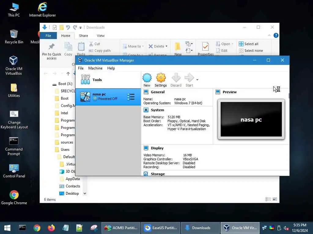
Task: Select Boot (X:) drive in tree
Action: pyautogui.click(x=62, y=84)
